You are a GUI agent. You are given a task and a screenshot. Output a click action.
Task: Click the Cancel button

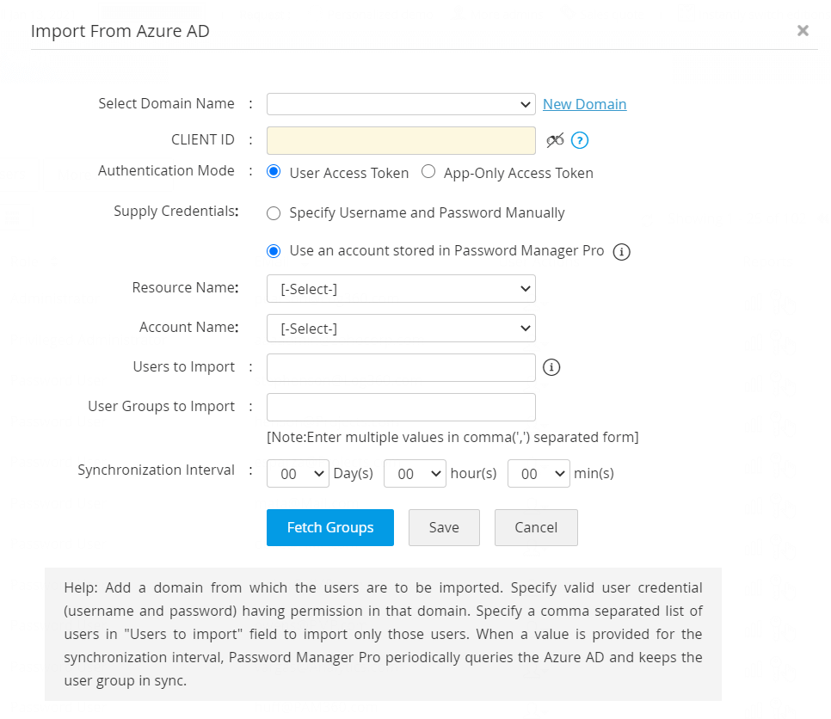[x=536, y=527]
